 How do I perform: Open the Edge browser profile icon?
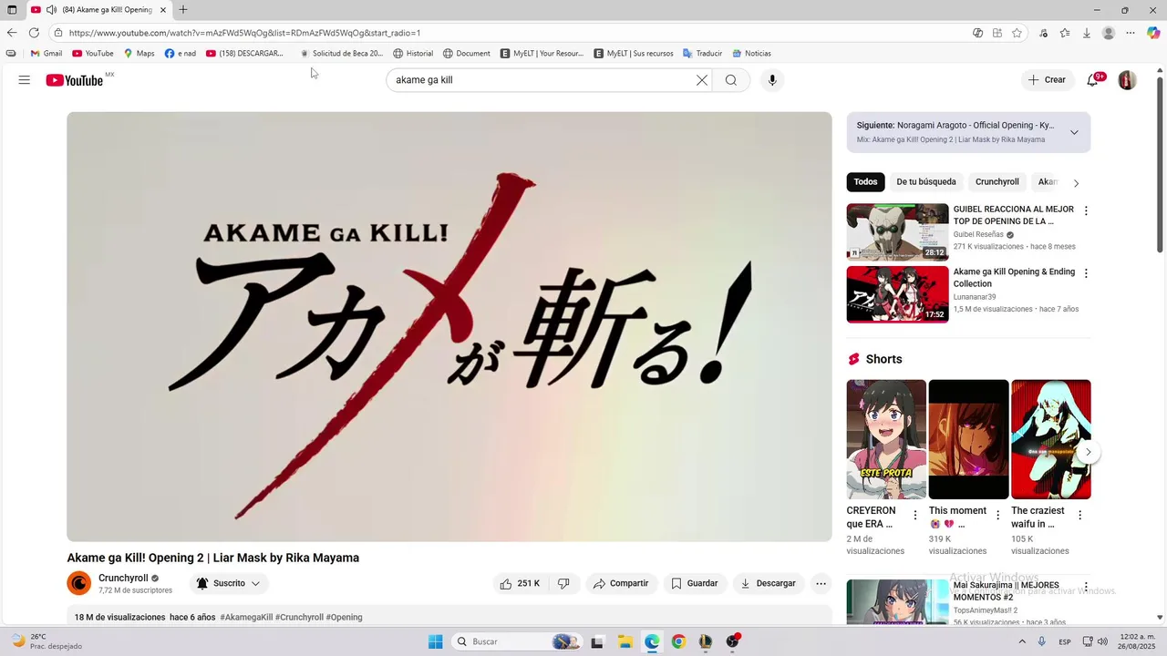pyautogui.click(x=1109, y=33)
